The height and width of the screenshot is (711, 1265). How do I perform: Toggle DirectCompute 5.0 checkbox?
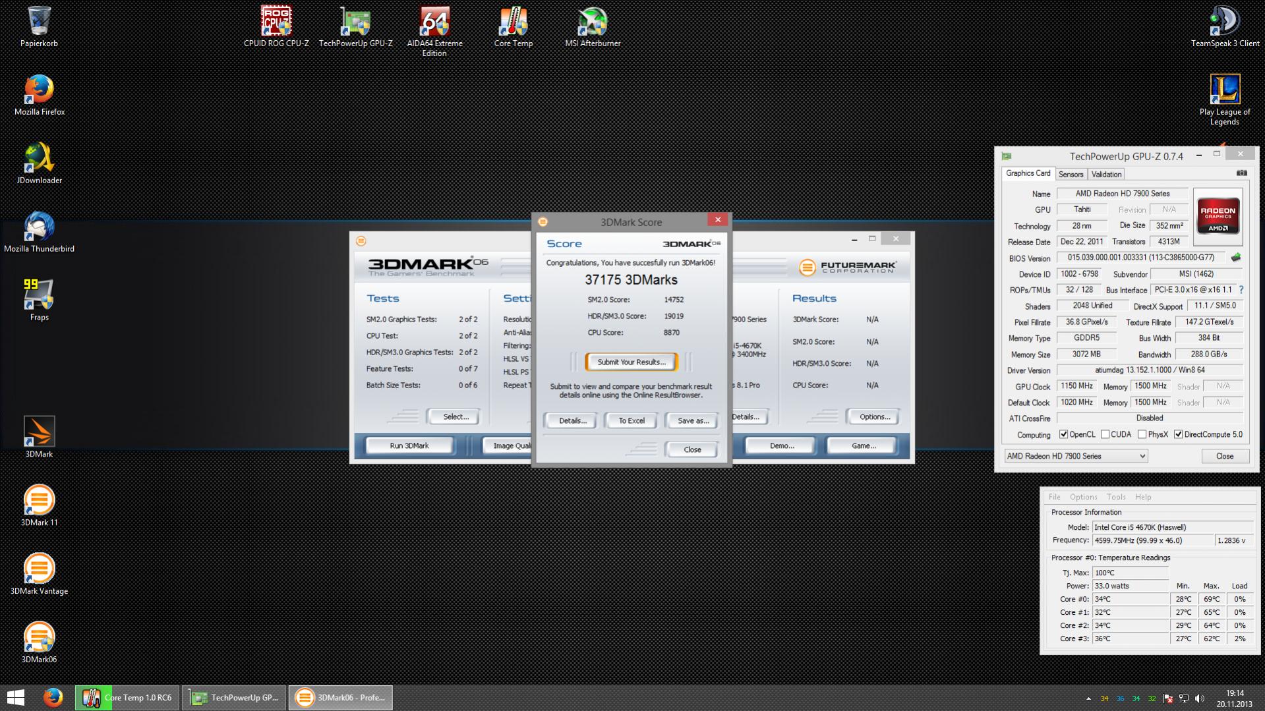1178,434
